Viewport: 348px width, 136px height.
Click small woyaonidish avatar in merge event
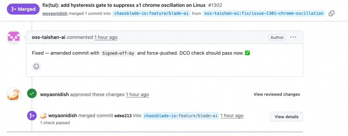pos(43,116)
